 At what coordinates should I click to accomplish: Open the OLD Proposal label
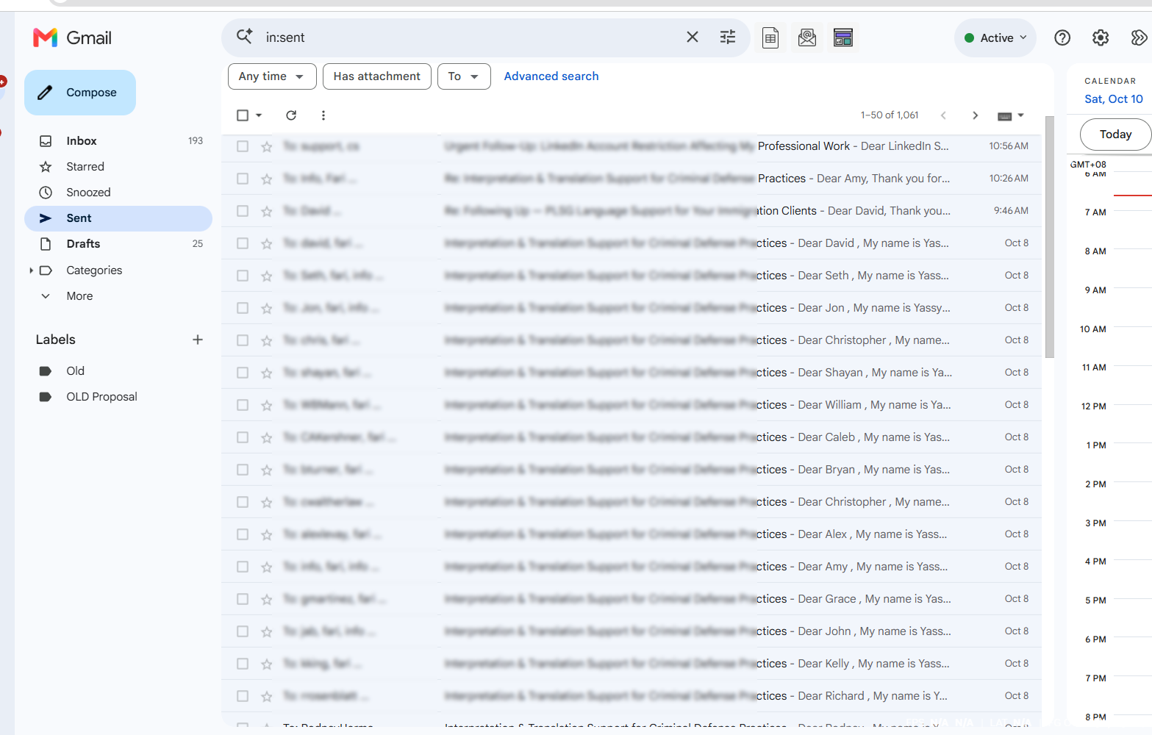pos(118,397)
